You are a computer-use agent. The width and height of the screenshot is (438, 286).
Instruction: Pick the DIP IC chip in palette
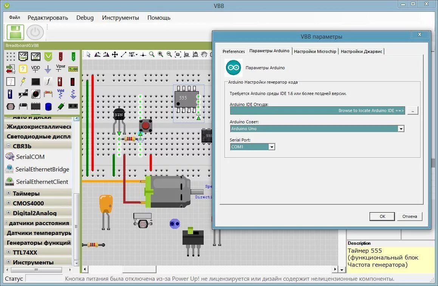(x=36, y=106)
